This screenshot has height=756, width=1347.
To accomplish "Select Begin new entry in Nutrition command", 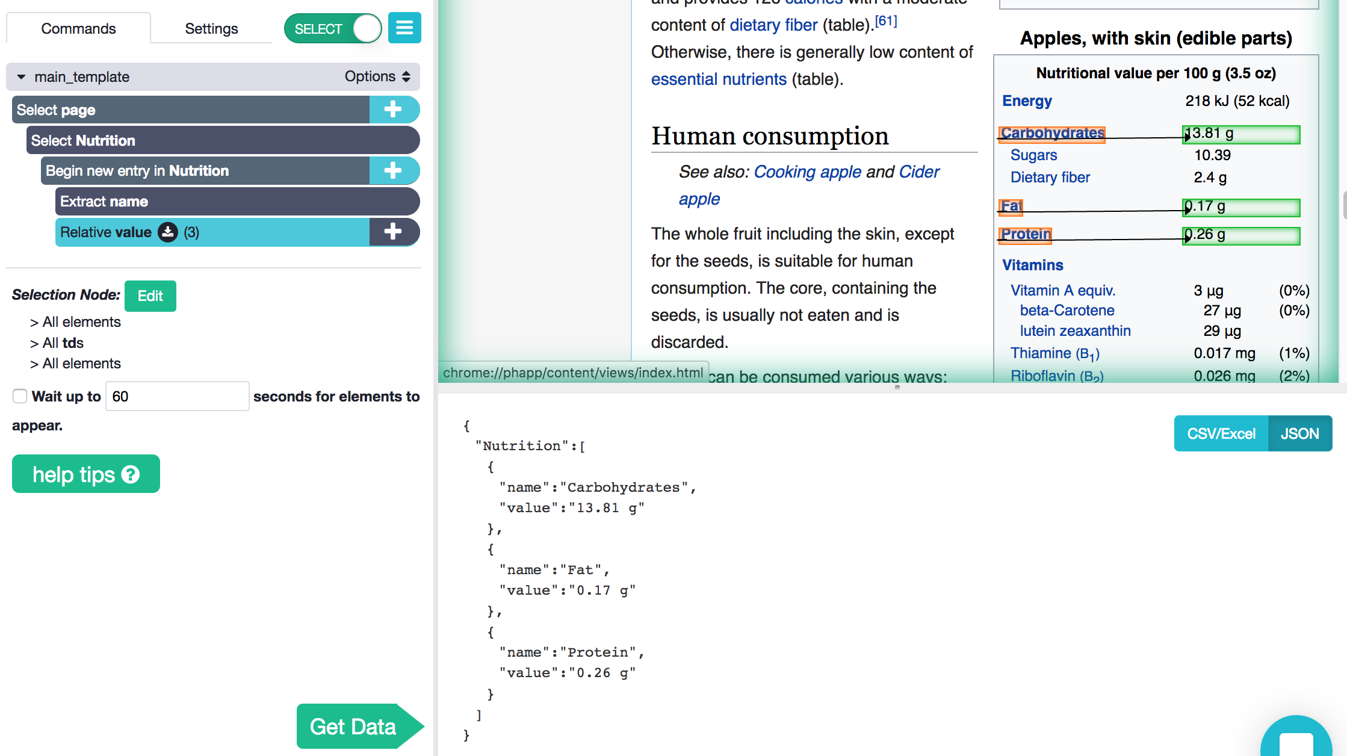I will click(x=205, y=171).
